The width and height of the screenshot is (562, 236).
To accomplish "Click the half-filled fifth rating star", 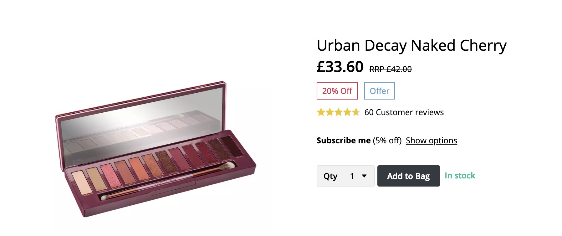I will (x=356, y=112).
